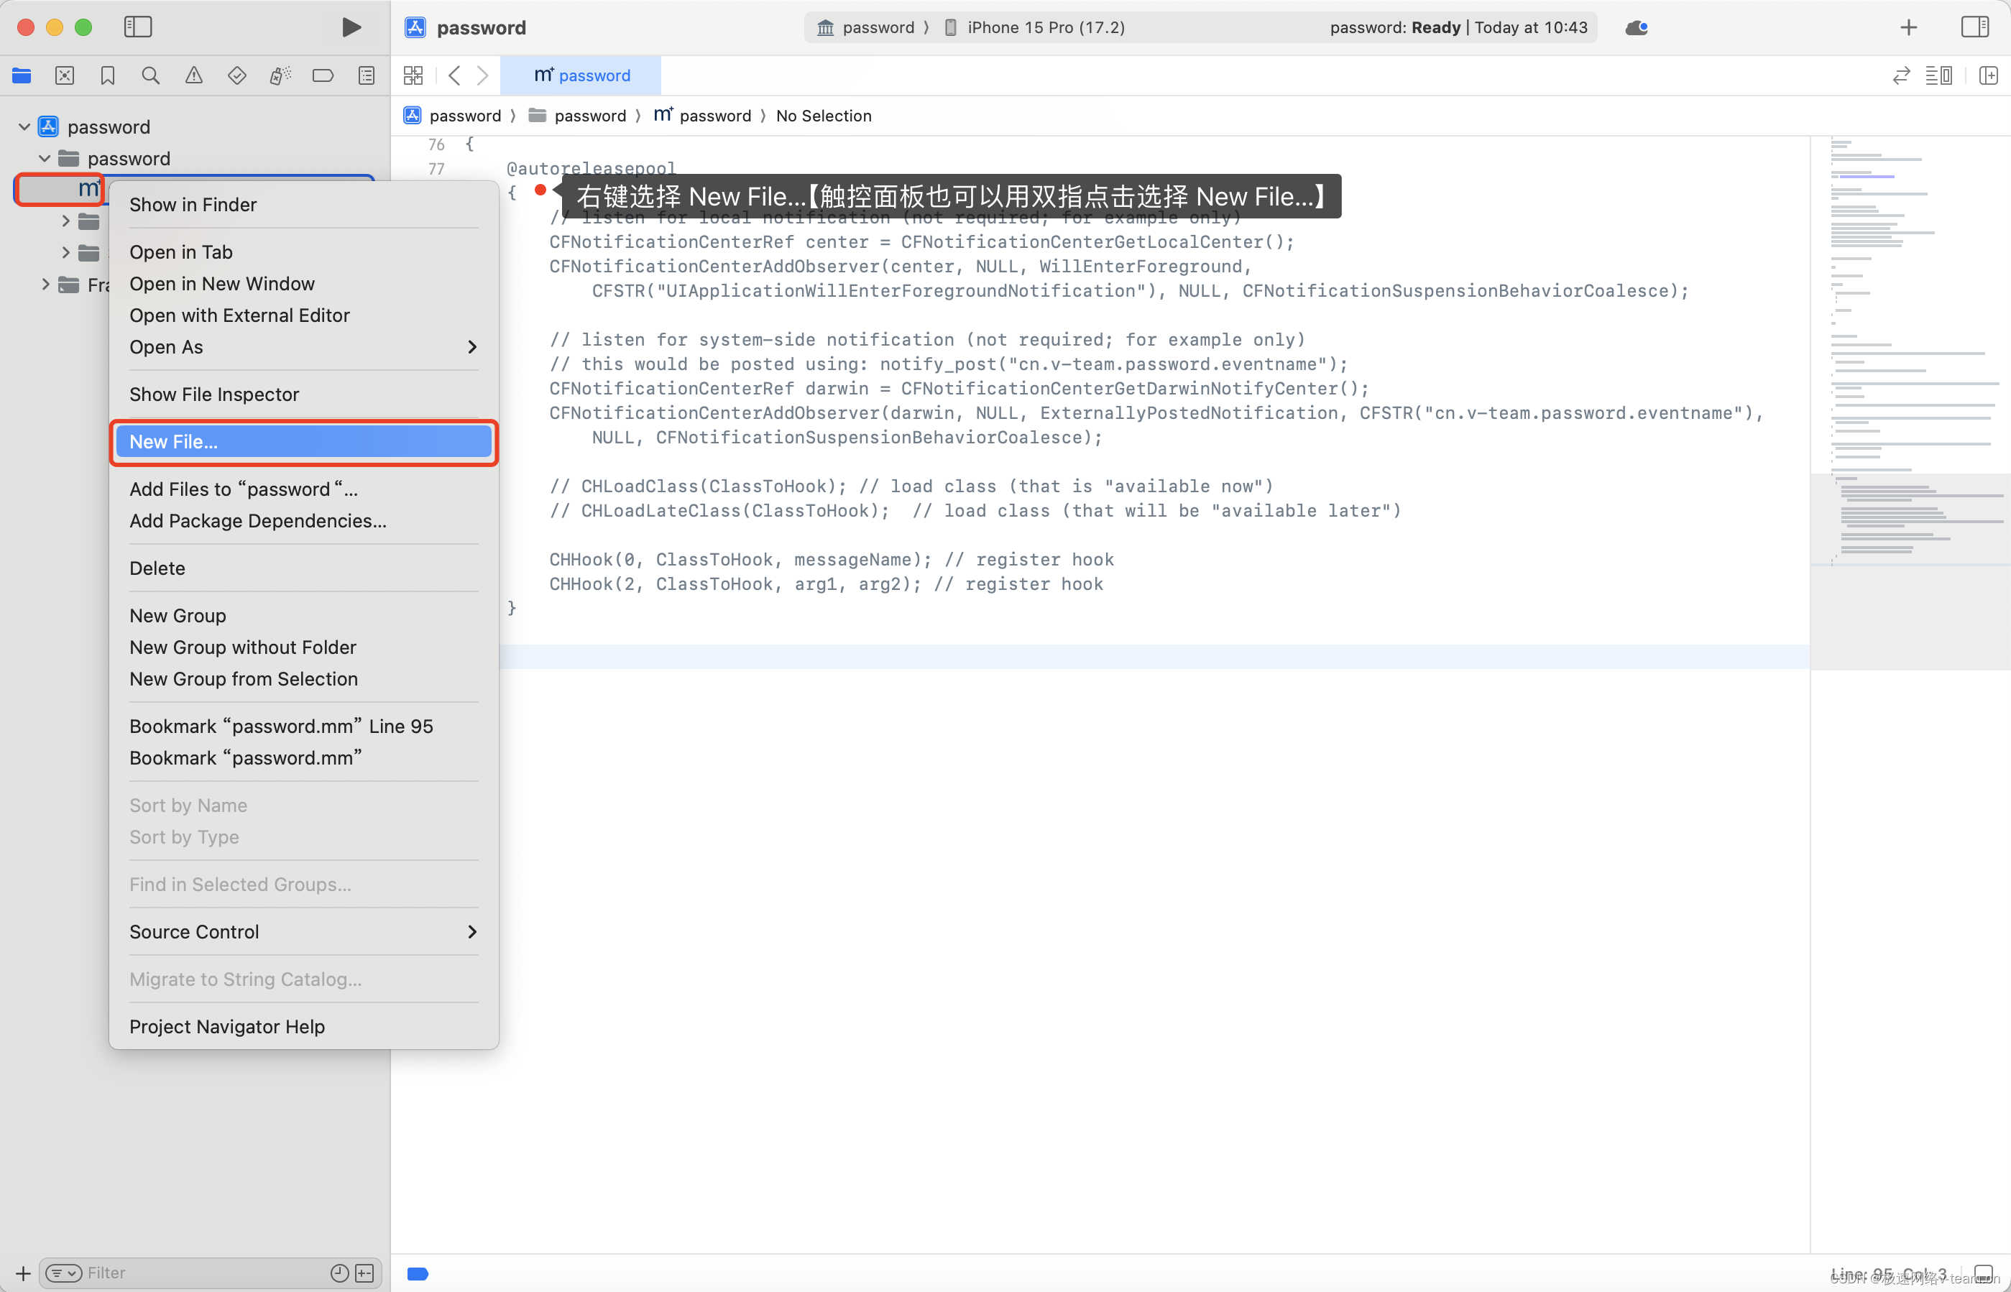The height and width of the screenshot is (1292, 2011).
Task: Toggle the left navigator sidebar
Action: (137, 28)
